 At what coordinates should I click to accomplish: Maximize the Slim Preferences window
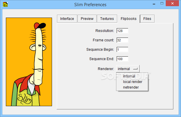(x=162, y=4)
